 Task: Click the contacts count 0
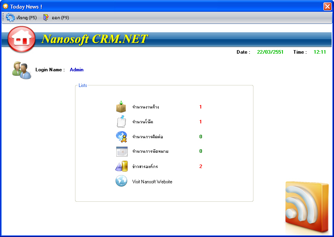pos(201,137)
